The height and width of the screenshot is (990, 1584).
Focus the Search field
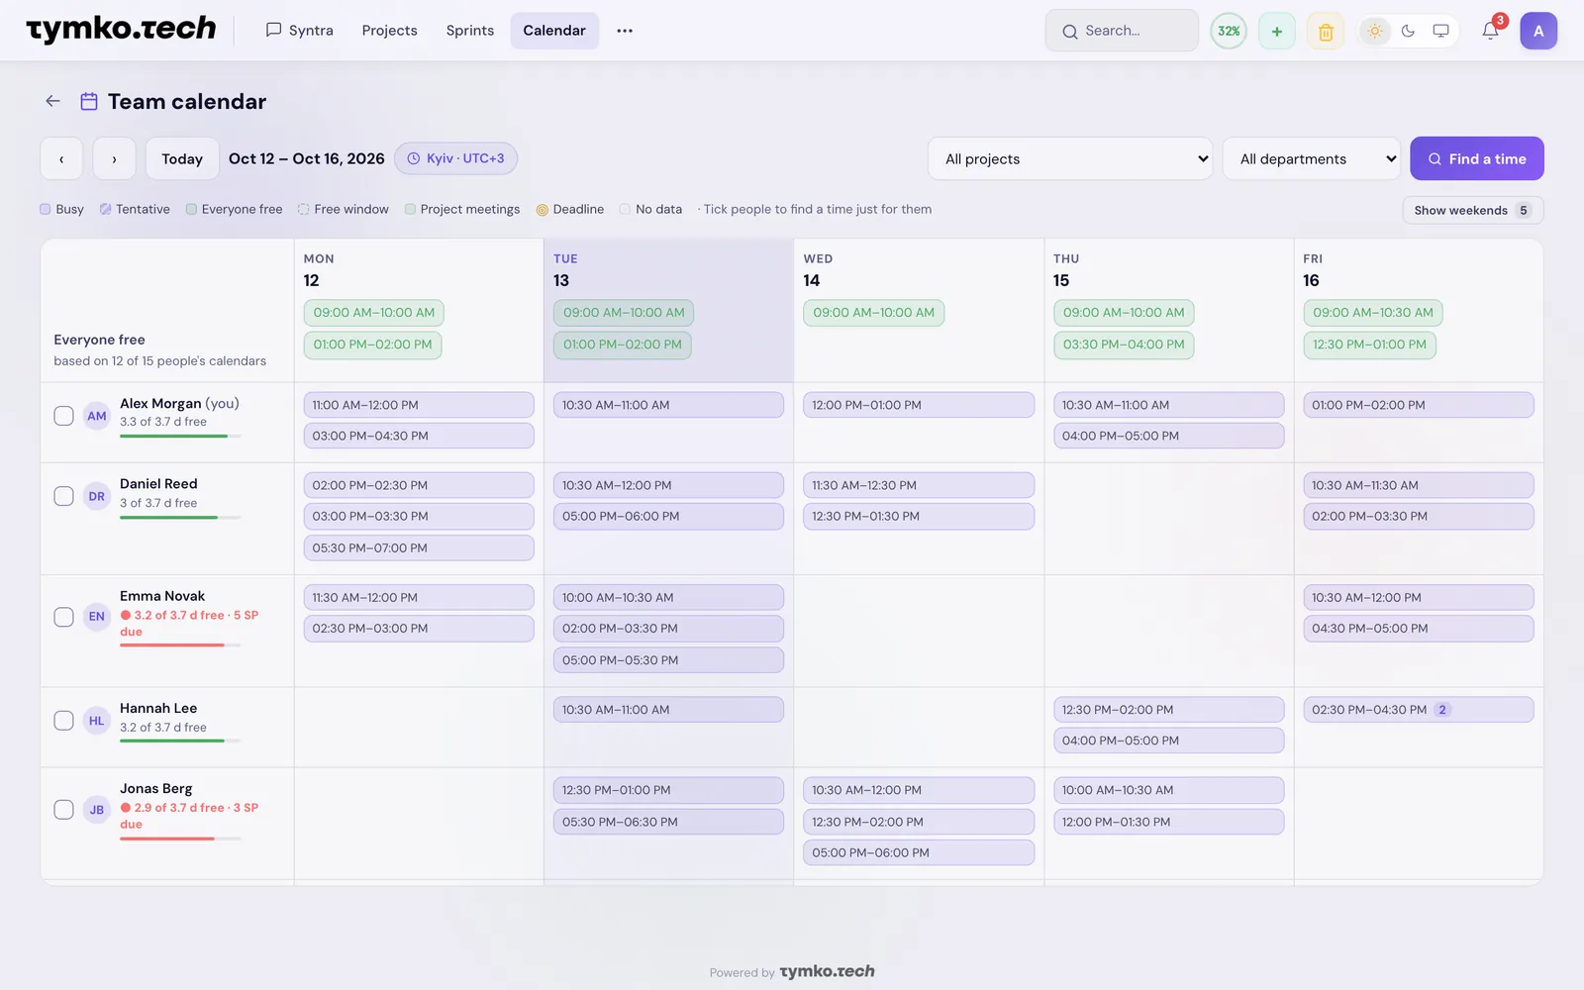coord(1122,31)
